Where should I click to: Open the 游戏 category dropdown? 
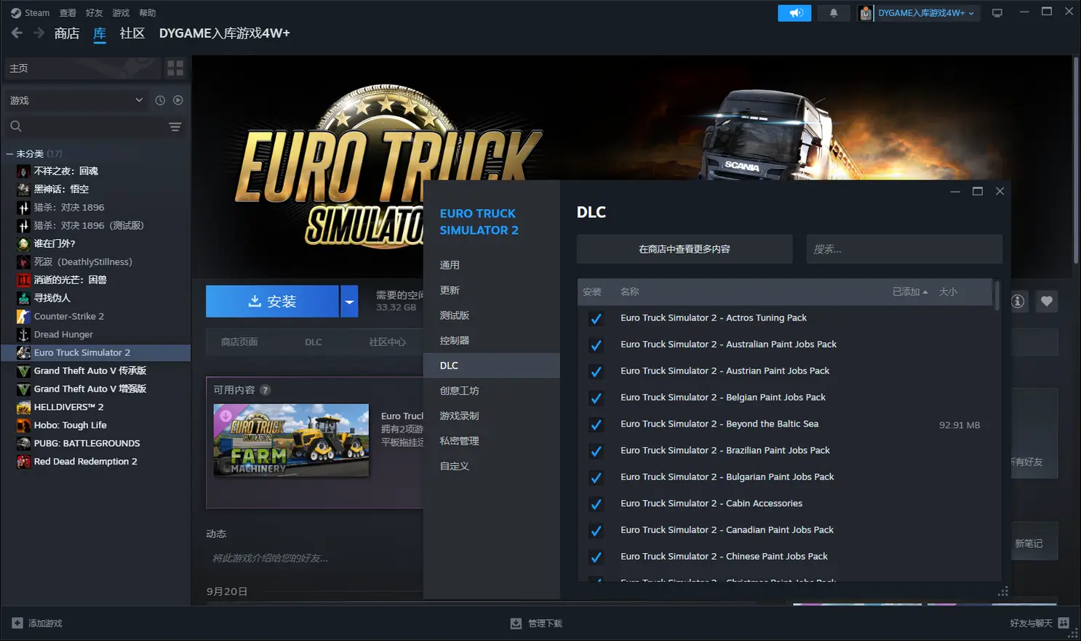pos(76,100)
